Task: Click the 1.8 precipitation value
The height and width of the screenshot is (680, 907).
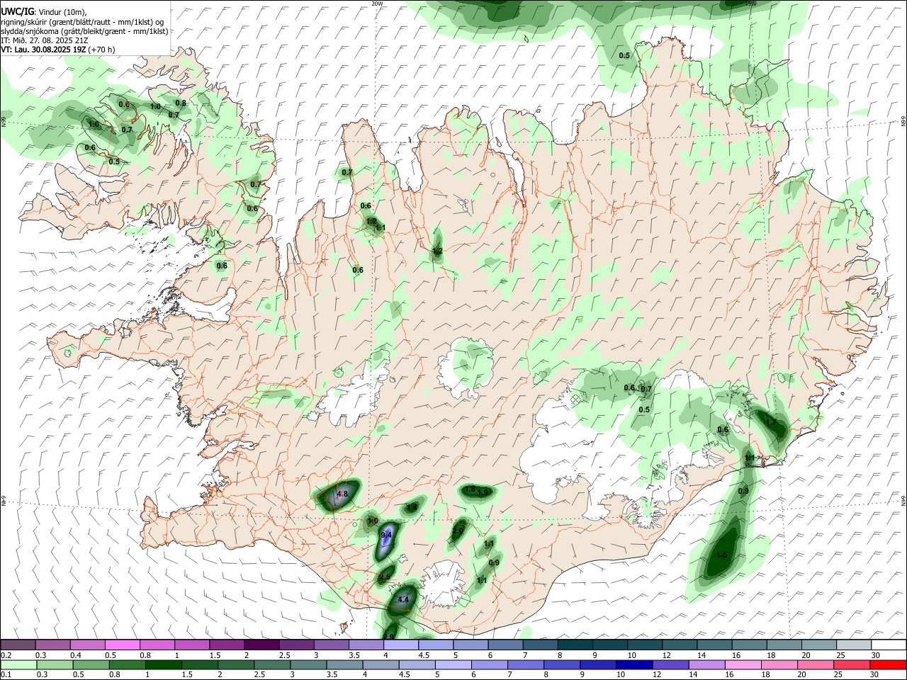Action: (470, 489)
